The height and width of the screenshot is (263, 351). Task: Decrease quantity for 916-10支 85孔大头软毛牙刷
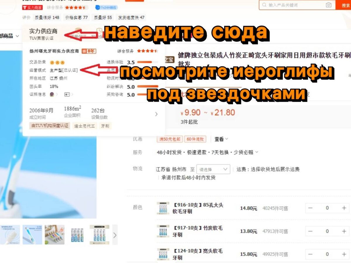pyautogui.click(x=311, y=208)
